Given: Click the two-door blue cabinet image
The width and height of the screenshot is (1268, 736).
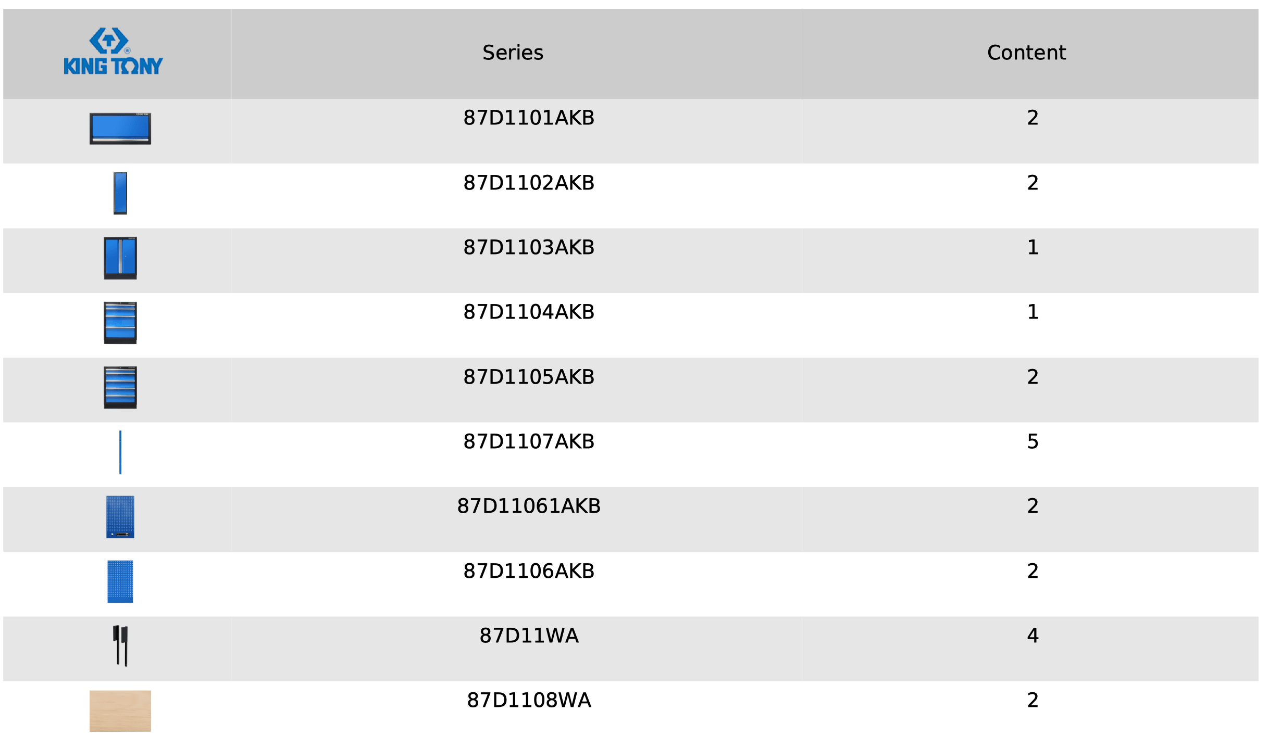Looking at the screenshot, I should click(120, 258).
